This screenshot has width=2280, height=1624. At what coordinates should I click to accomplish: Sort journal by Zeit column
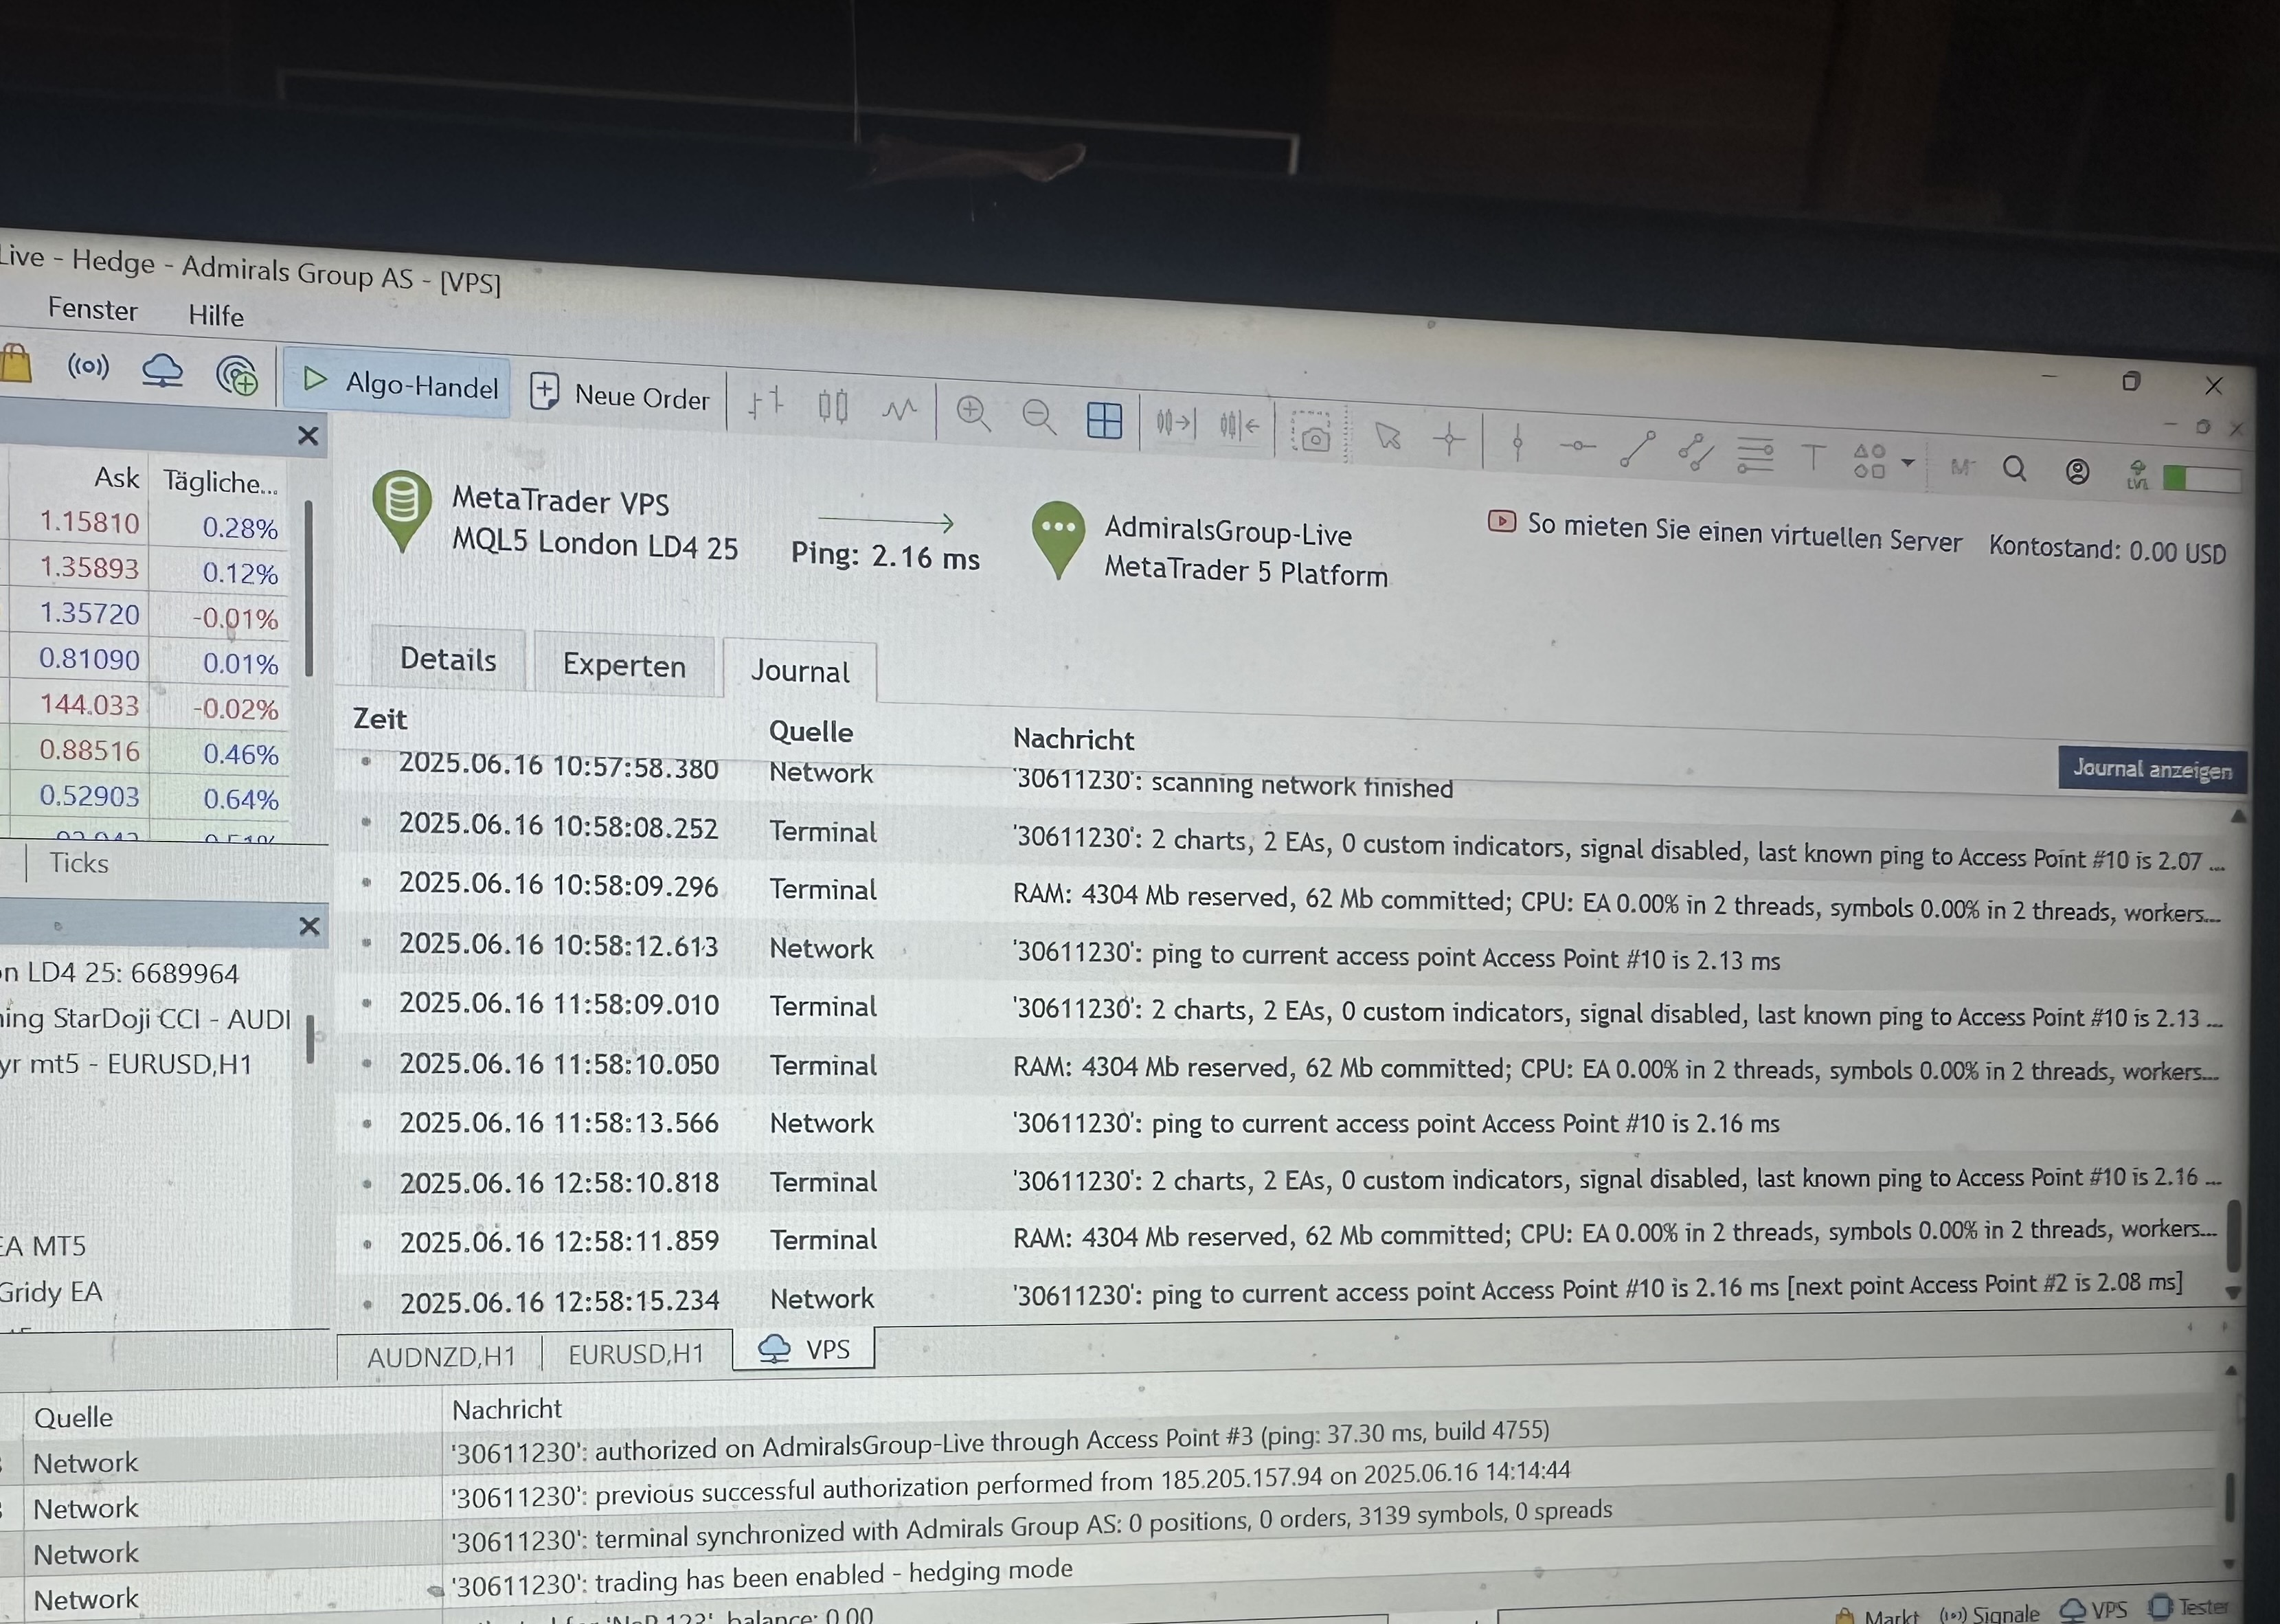380,719
